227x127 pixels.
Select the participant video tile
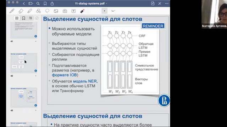click(x=214, y=14)
